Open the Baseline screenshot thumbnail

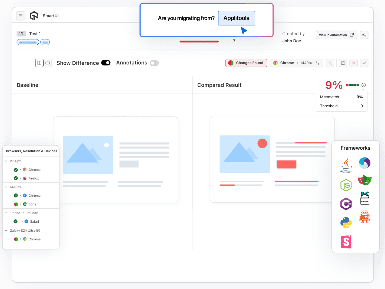click(x=115, y=160)
